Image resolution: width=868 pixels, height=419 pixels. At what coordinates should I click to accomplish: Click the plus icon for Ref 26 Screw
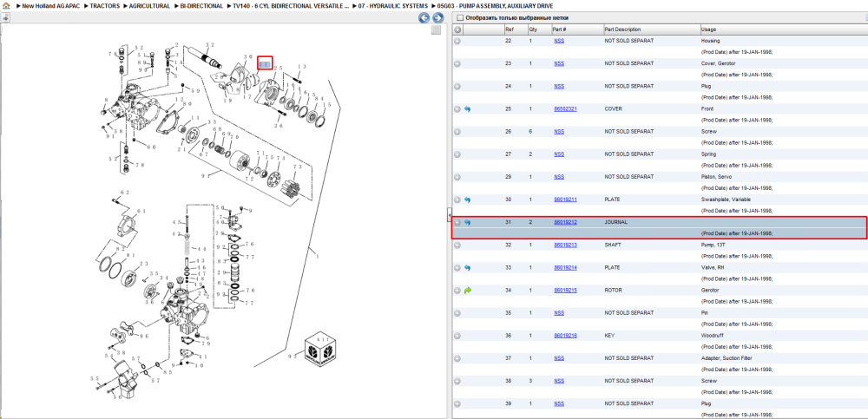coord(457,132)
